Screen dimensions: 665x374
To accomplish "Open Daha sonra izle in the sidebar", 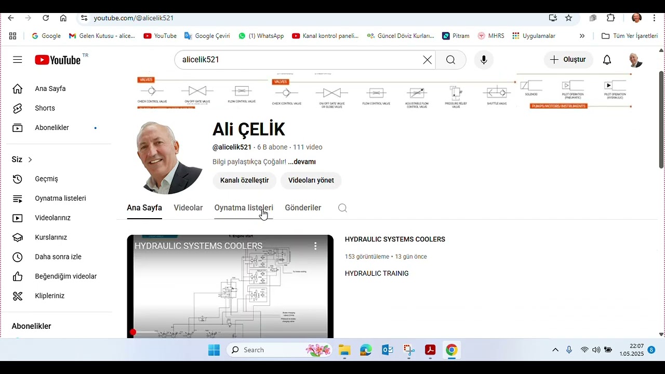I will pyautogui.click(x=59, y=257).
